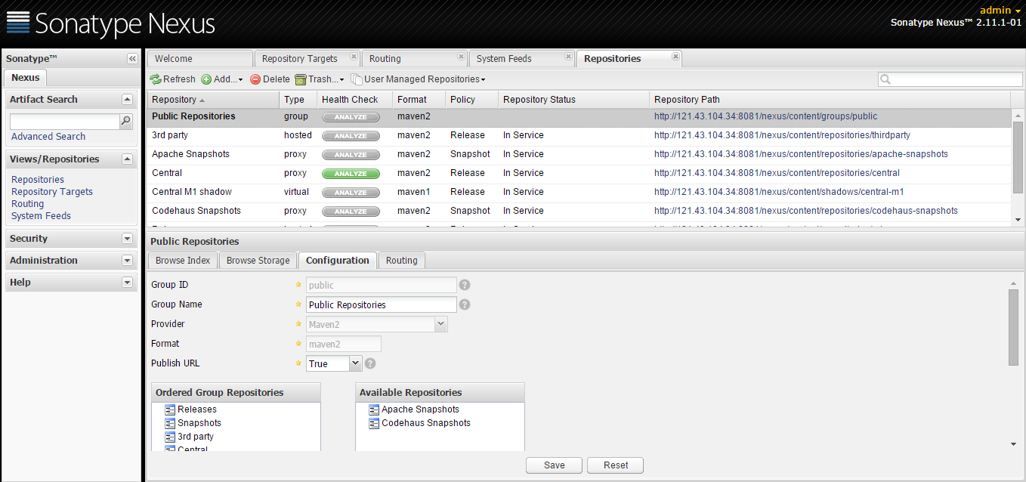The width and height of the screenshot is (1026, 482).
Task: Click the Group ID help icon
Action: [x=465, y=285]
